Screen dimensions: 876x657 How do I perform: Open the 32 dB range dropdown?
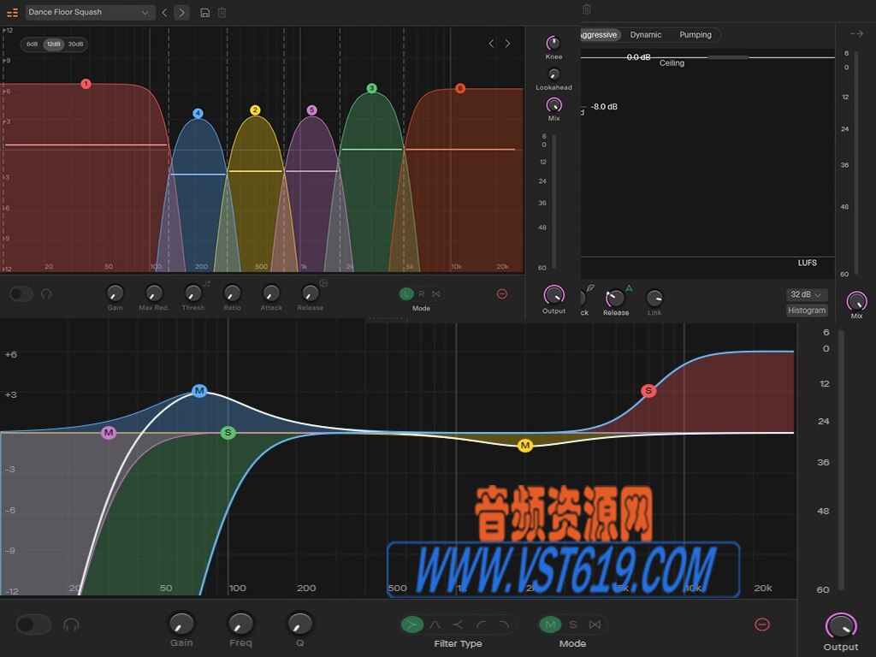point(806,294)
